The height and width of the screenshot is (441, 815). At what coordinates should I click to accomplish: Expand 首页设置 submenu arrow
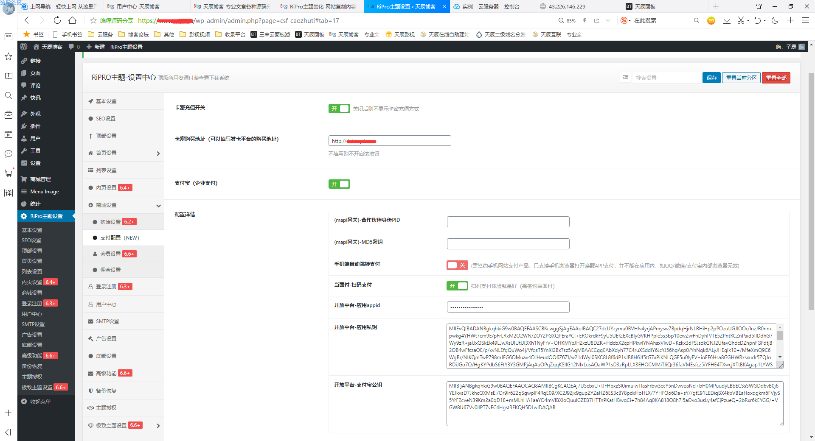coord(158,154)
